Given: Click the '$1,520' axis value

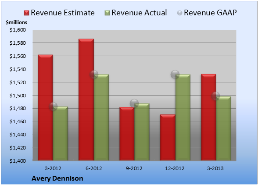Looking at the screenshot, I should [18, 82].
